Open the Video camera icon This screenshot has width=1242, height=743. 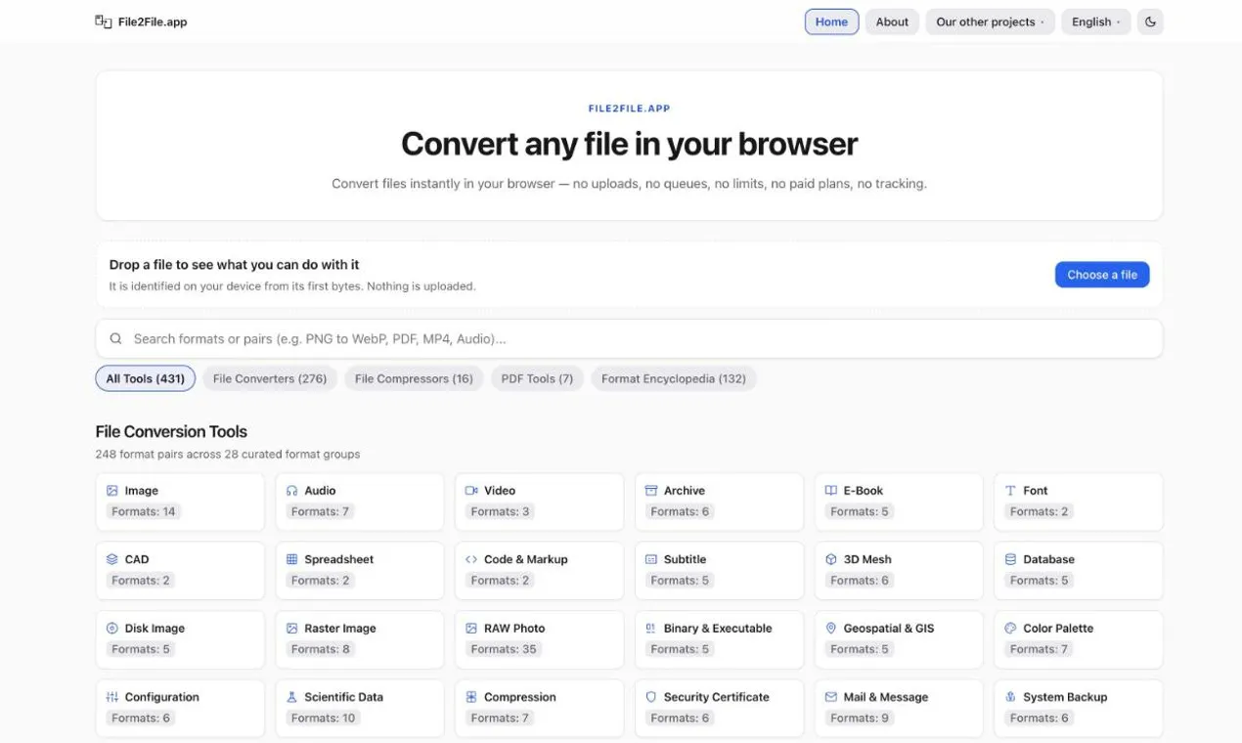click(x=471, y=491)
